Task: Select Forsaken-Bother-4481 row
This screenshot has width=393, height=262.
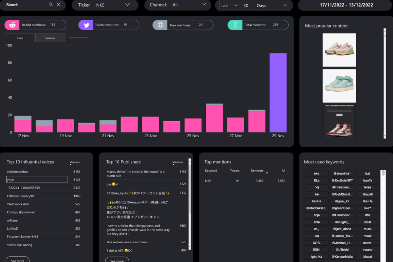Action: 44,236
